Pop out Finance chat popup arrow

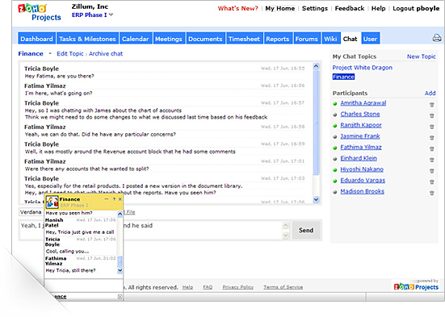pyautogui.click(x=114, y=199)
